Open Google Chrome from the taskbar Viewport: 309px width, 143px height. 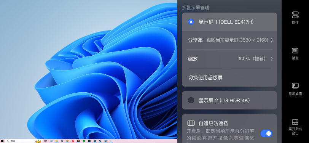[x=67, y=141]
